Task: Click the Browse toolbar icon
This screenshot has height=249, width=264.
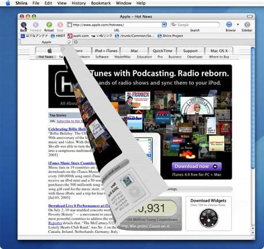Action: point(229,25)
